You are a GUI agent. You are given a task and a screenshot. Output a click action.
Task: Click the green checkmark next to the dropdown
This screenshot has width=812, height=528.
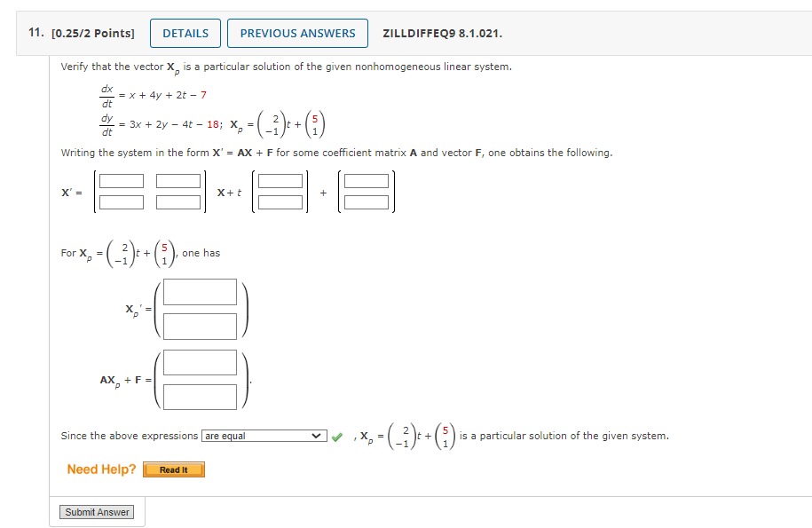pyautogui.click(x=335, y=435)
